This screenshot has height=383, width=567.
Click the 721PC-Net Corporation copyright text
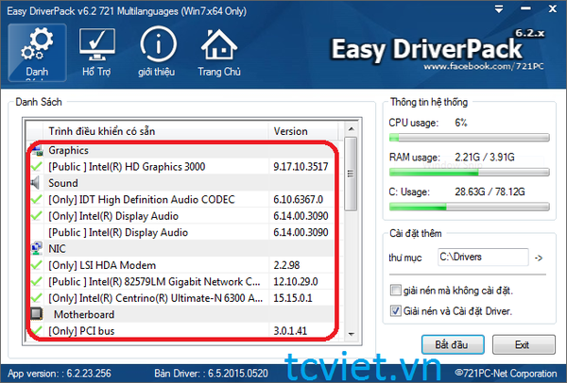point(506,374)
